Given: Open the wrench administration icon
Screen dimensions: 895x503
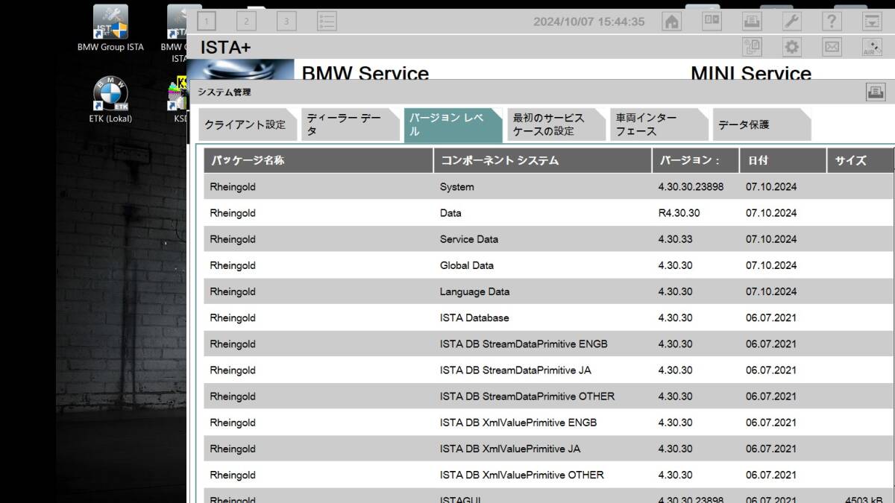Looking at the screenshot, I should pos(791,22).
